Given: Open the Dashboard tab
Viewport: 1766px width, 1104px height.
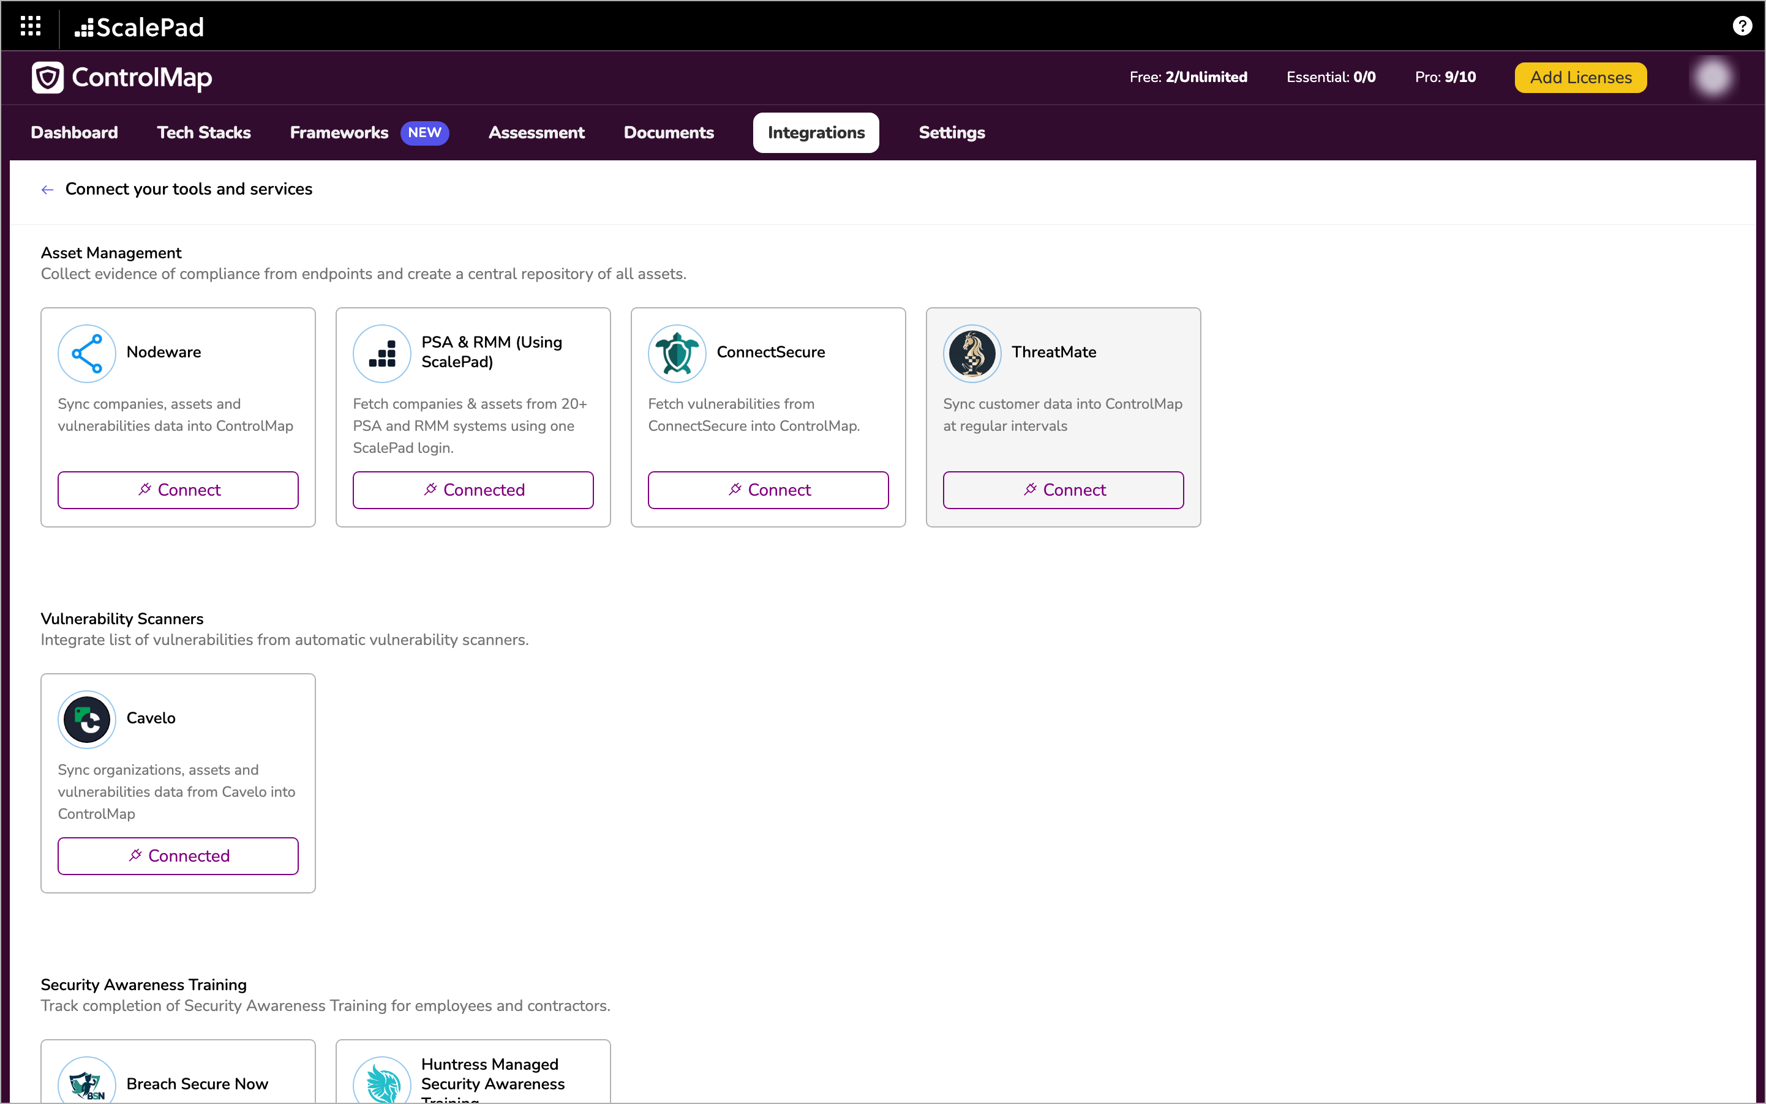Looking at the screenshot, I should pyautogui.click(x=75, y=133).
